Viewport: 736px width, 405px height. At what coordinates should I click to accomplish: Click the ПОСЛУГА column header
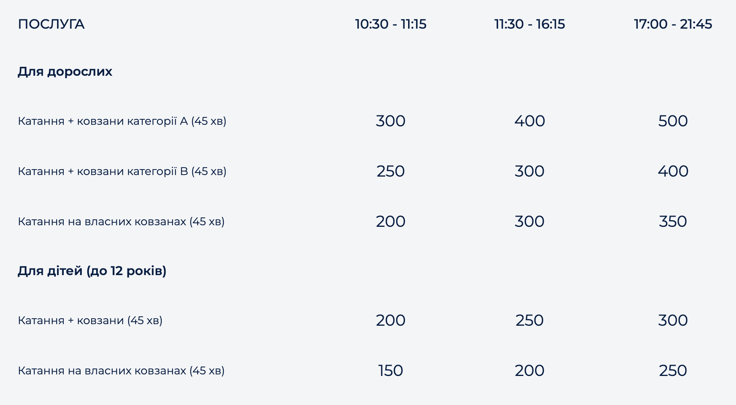[x=51, y=24]
